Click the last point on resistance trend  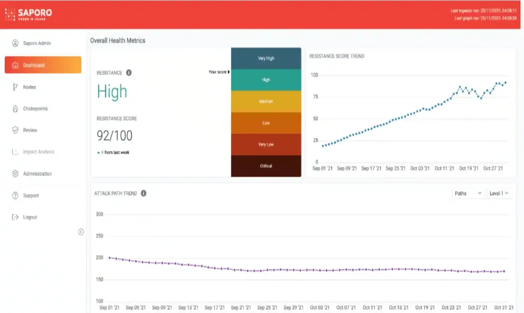(505, 83)
